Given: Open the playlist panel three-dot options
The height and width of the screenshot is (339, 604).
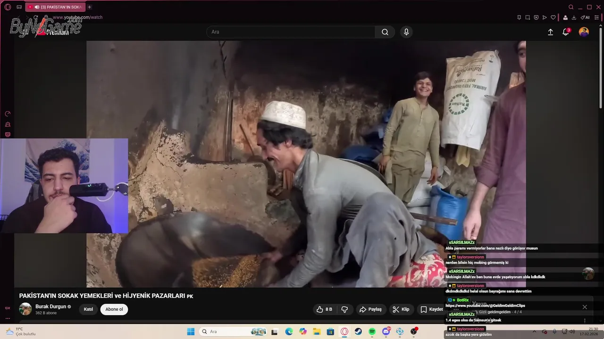Looking at the screenshot, I should click(585, 321).
